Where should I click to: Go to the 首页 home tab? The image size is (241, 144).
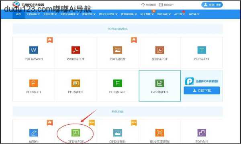point(18,14)
